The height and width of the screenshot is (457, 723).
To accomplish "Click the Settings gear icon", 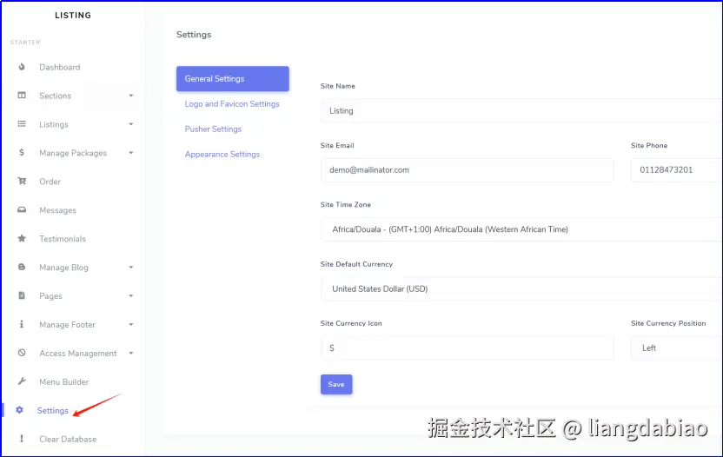I will click(x=19, y=410).
